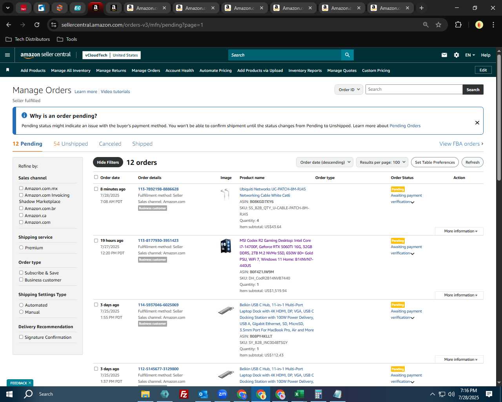
Task: Open the Chrome profile avatar
Action: pos(479,25)
